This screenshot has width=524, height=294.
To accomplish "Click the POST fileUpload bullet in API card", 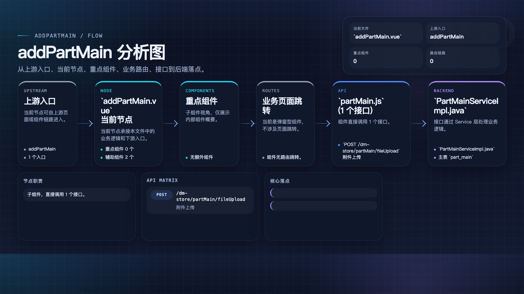I will (371, 151).
